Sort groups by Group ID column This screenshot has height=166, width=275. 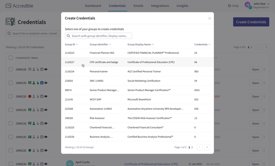coord(71,45)
